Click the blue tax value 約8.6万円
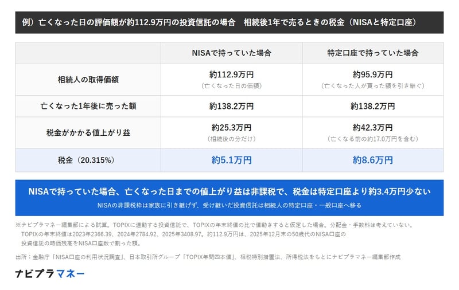This screenshot has width=459, height=290. pyautogui.click(x=372, y=160)
